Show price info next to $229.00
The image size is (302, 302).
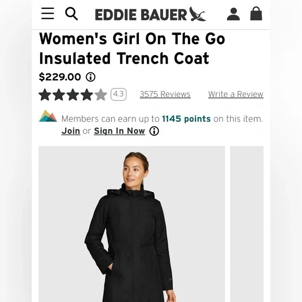point(91,77)
